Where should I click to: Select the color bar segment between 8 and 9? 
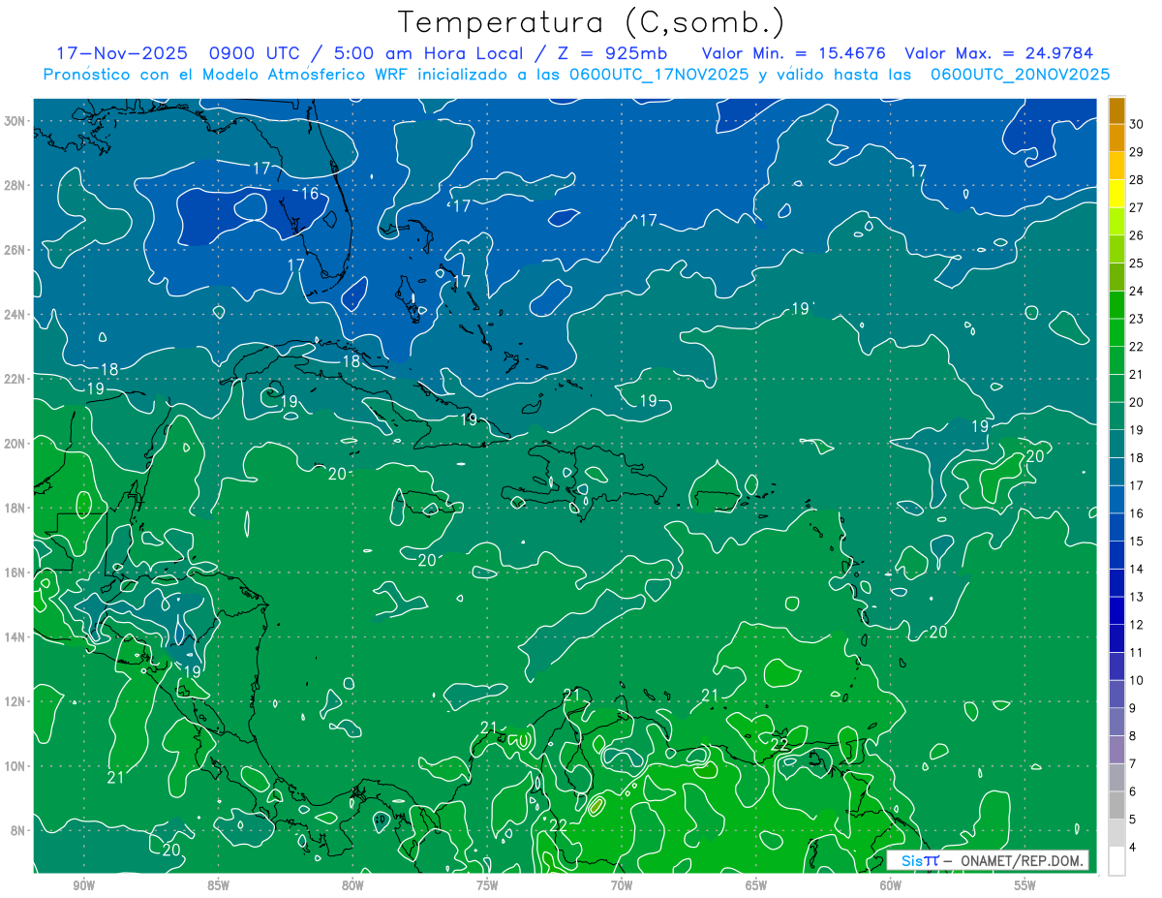point(1116,723)
